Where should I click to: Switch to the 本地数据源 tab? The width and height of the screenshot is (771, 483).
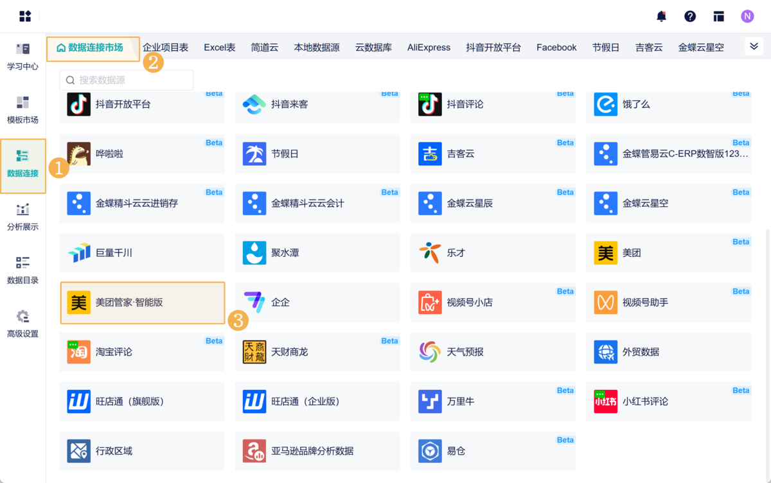click(317, 48)
